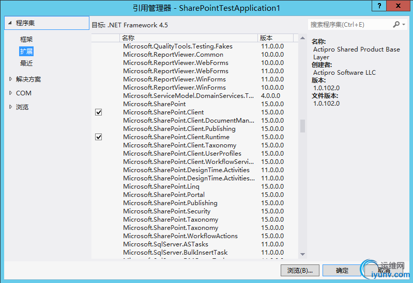Select Microsoft.SharePoint.Client.Publishing row
The image size is (413, 283).
pyautogui.click(x=195, y=129)
